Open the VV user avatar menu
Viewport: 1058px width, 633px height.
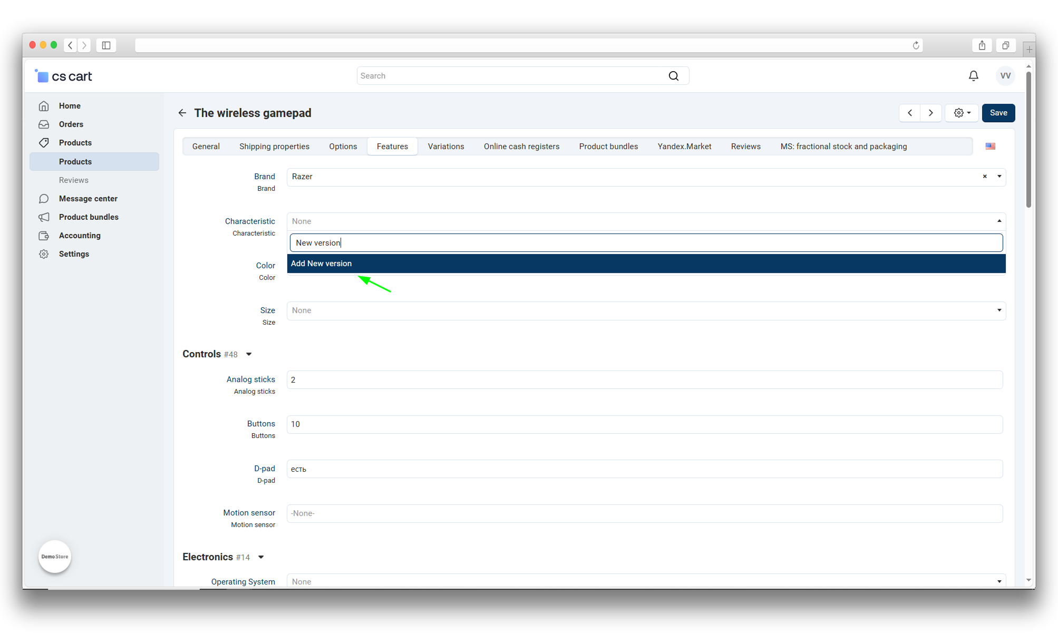pyautogui.click(x=1005, y=76)
